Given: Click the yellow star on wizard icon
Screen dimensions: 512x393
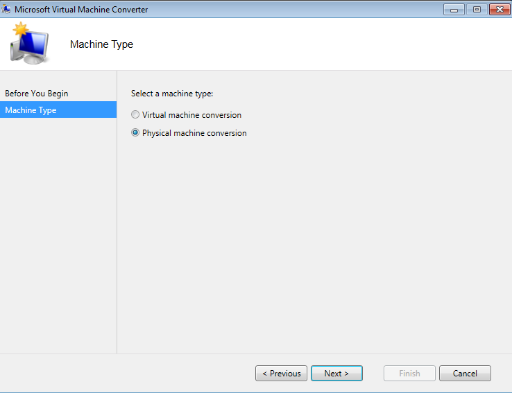Looking at the screenshot, I should tap(20, 30).
